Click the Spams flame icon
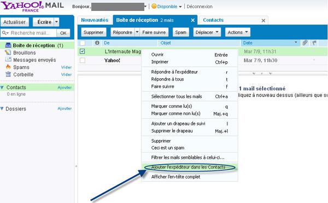 pyautogui.click(x=8, y=67)
